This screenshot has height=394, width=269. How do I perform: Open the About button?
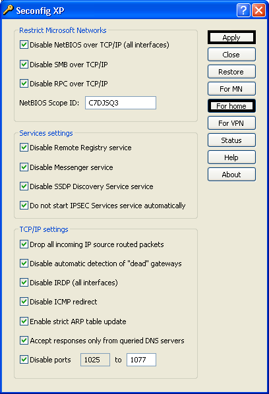point(231,174)
